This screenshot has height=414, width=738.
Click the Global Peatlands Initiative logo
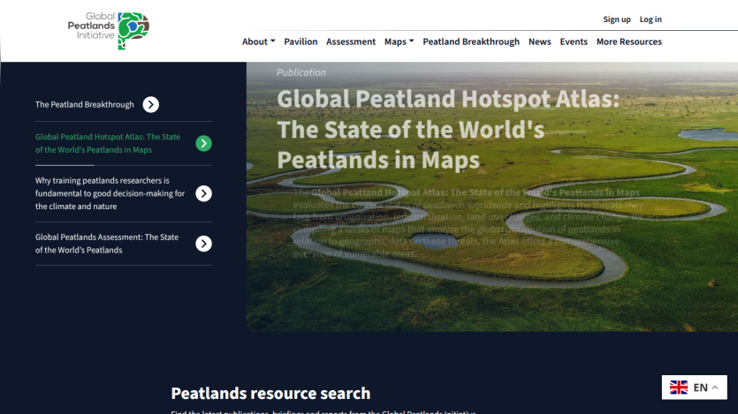[x=108, y=31]
